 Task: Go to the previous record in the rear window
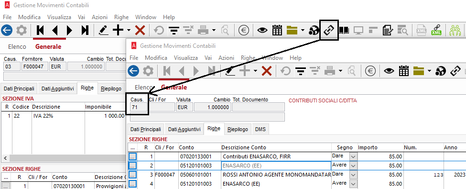[54, 30]
